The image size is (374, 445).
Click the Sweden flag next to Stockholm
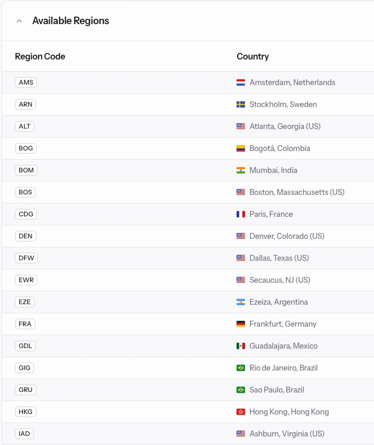pyautogui.click(x=241, y=104)
